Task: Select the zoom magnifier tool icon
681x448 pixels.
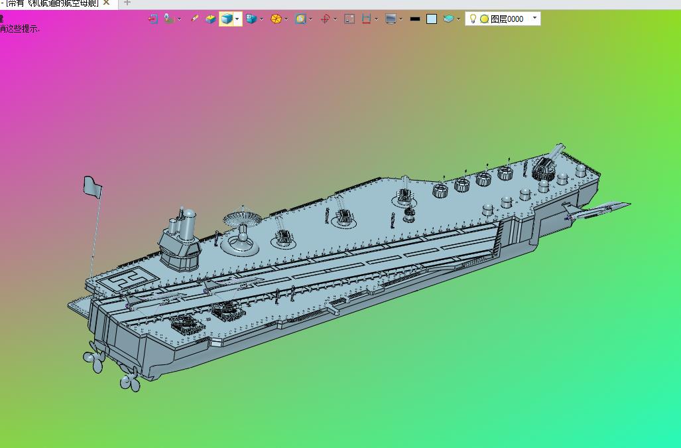Action: 300,19
